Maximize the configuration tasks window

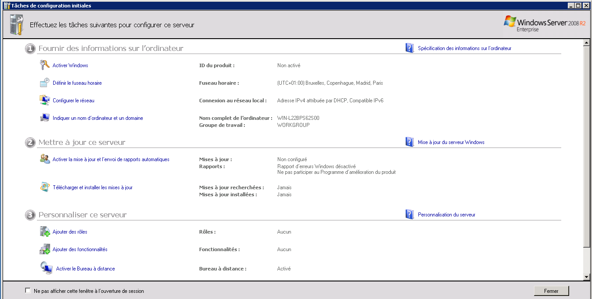pyautogui.click(x=577, y=6)
